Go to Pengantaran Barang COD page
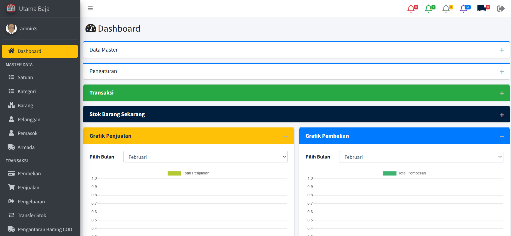511x236 pixels. click(x=45, y=230)
